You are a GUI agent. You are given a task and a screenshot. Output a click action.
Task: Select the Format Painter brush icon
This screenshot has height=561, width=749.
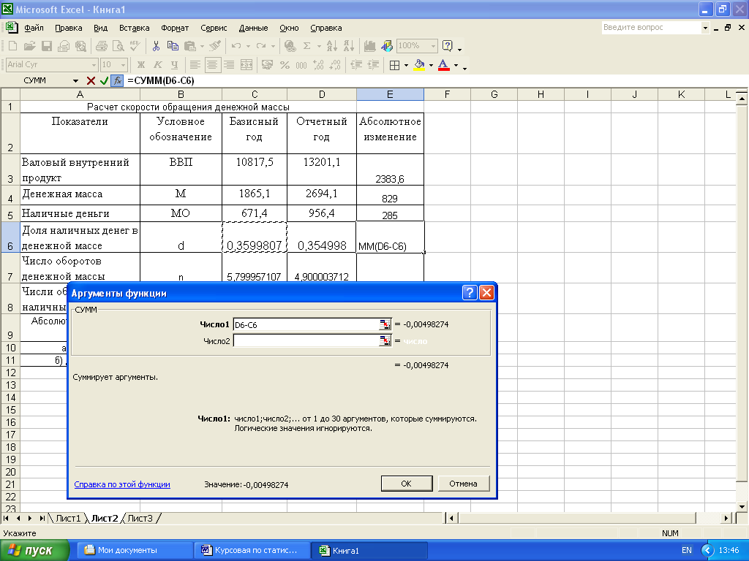pos(216,46)
